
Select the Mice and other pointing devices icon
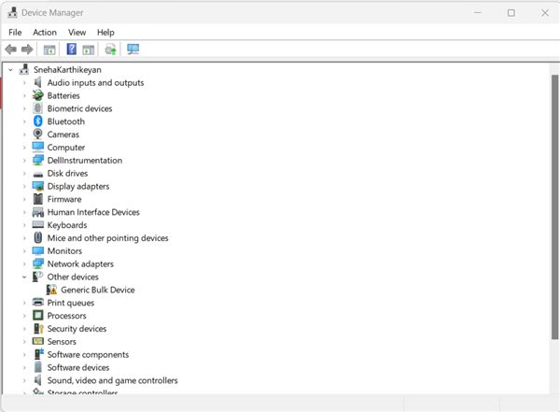point(38,238)
